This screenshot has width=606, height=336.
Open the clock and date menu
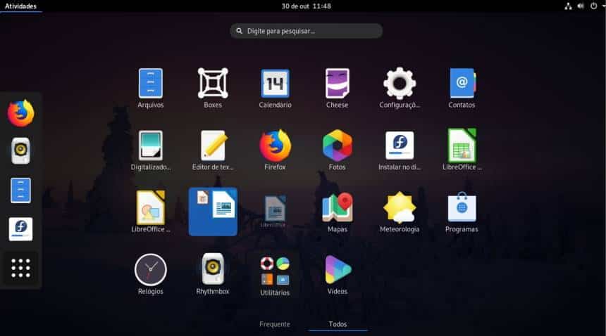306,6
